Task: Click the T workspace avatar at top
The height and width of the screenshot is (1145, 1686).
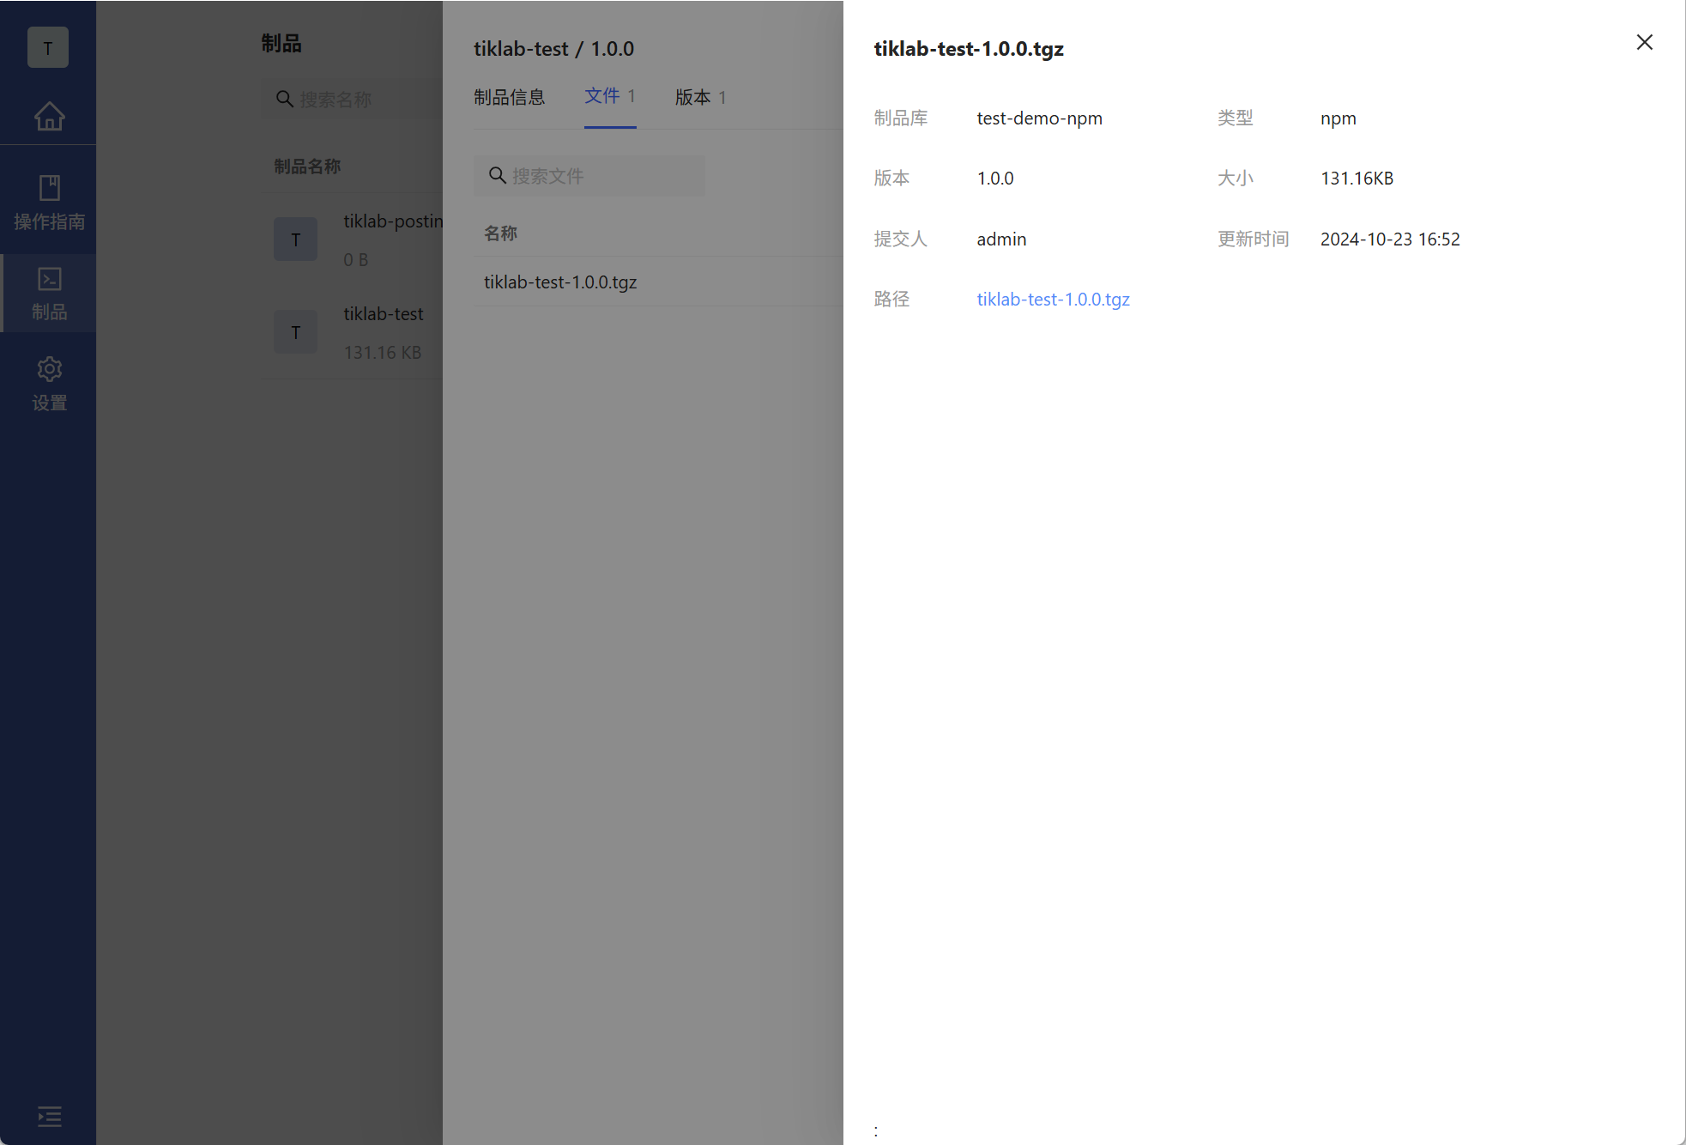Action: click(48, 48)
